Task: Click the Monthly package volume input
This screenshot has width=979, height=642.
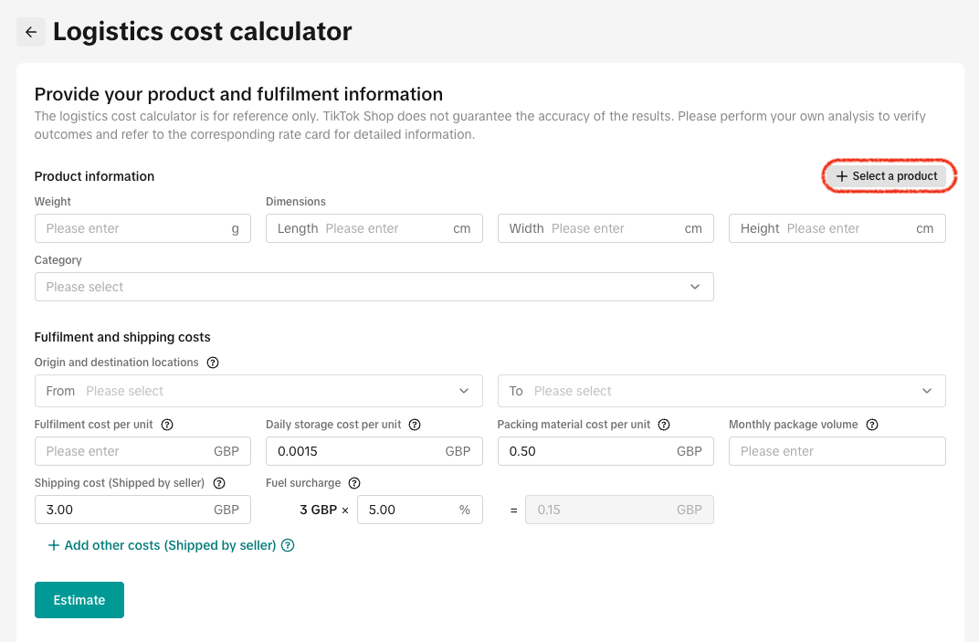Action: click(837, 451)
